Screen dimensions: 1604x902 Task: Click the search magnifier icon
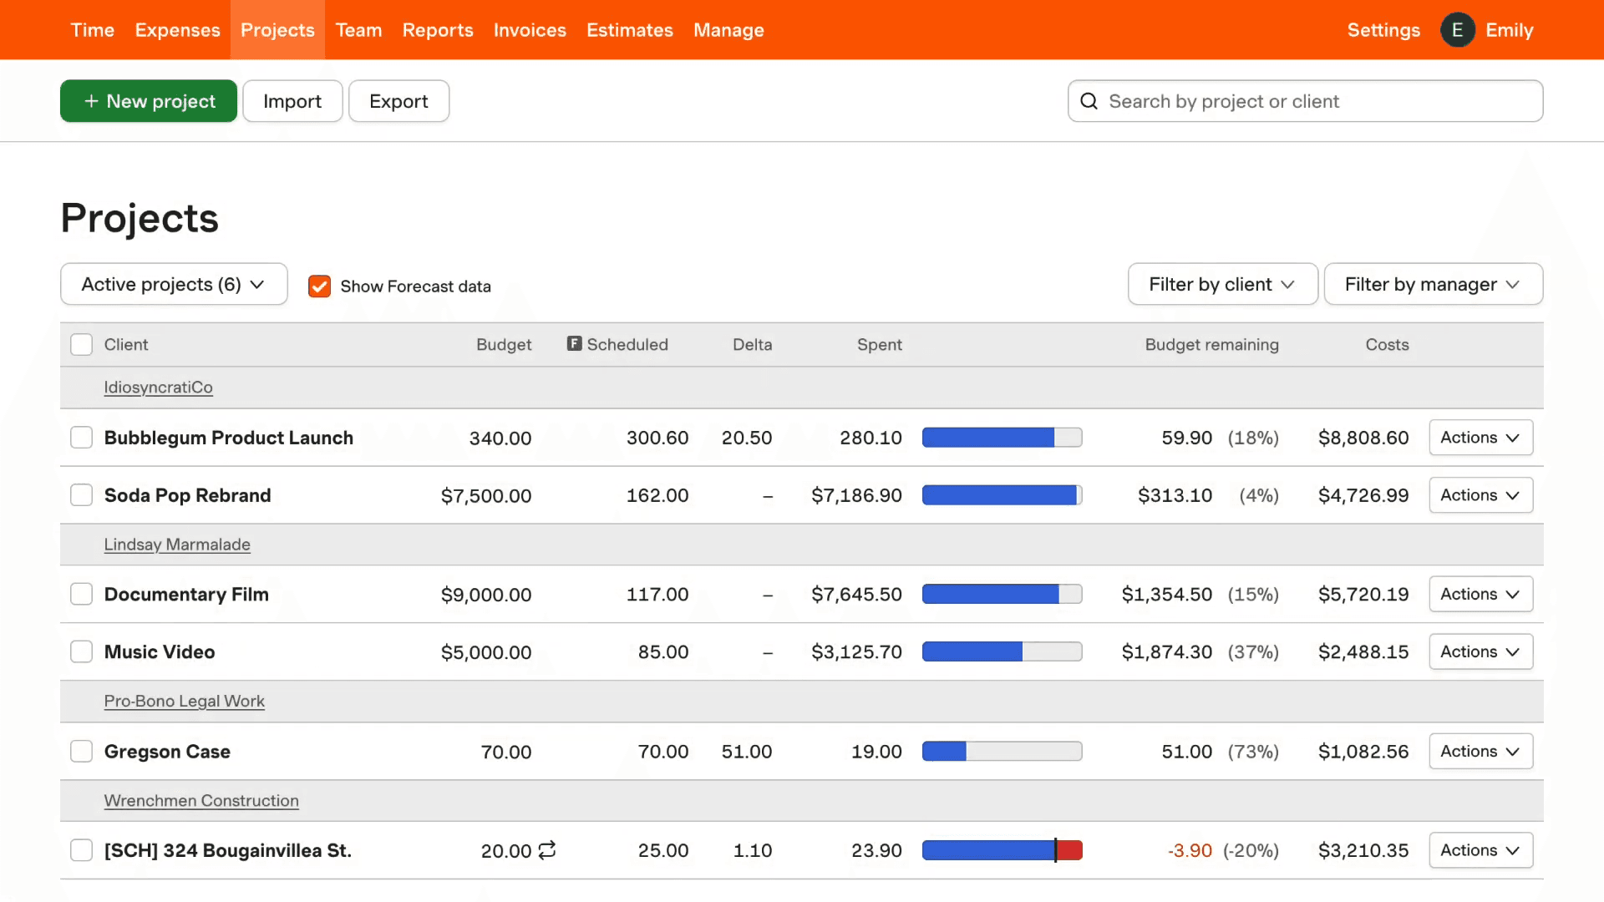1089,101
